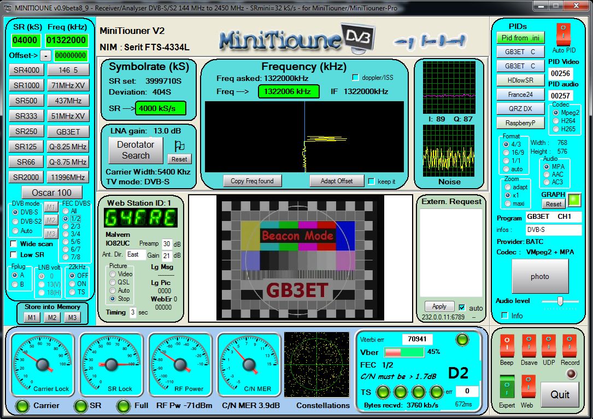
Task: Click the Carrier Lock gauge
Action: tap(43, 364)
